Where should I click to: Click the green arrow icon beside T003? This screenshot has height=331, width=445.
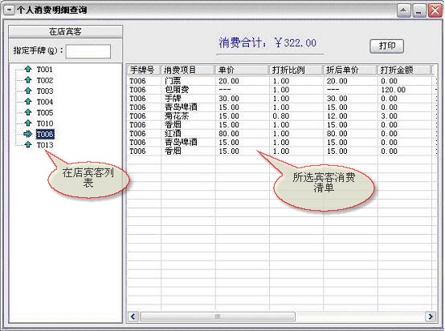tap(28, 91)
